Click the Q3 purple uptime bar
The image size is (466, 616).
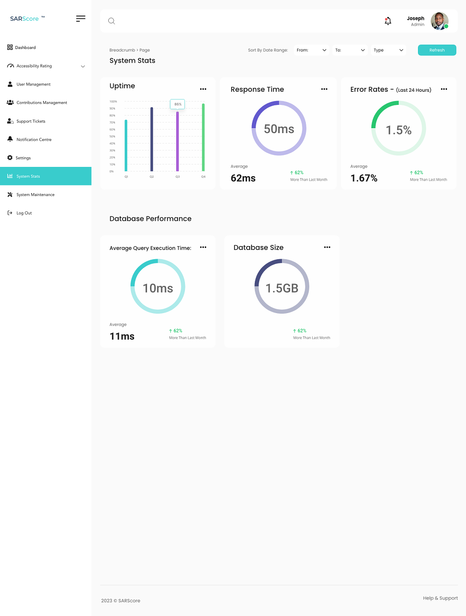[x=178, y=141]
